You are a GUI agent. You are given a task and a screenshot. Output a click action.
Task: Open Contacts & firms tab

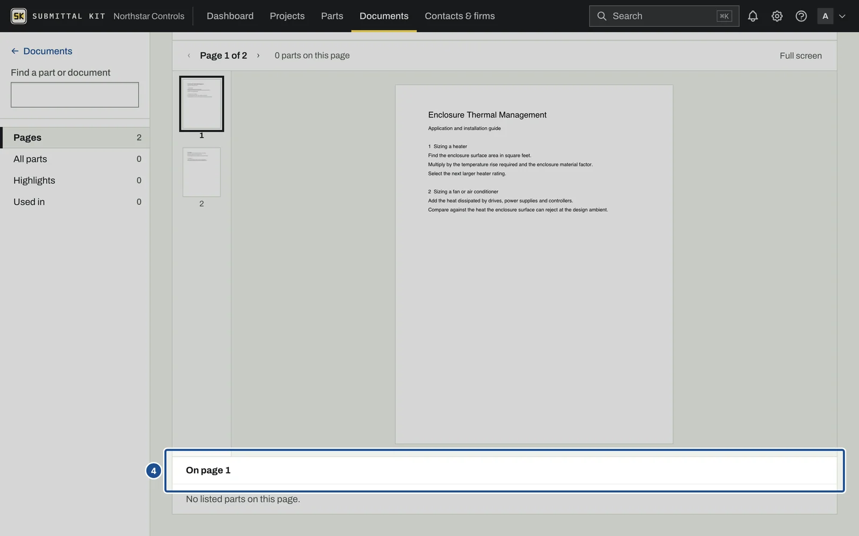[x=460, y=16]
